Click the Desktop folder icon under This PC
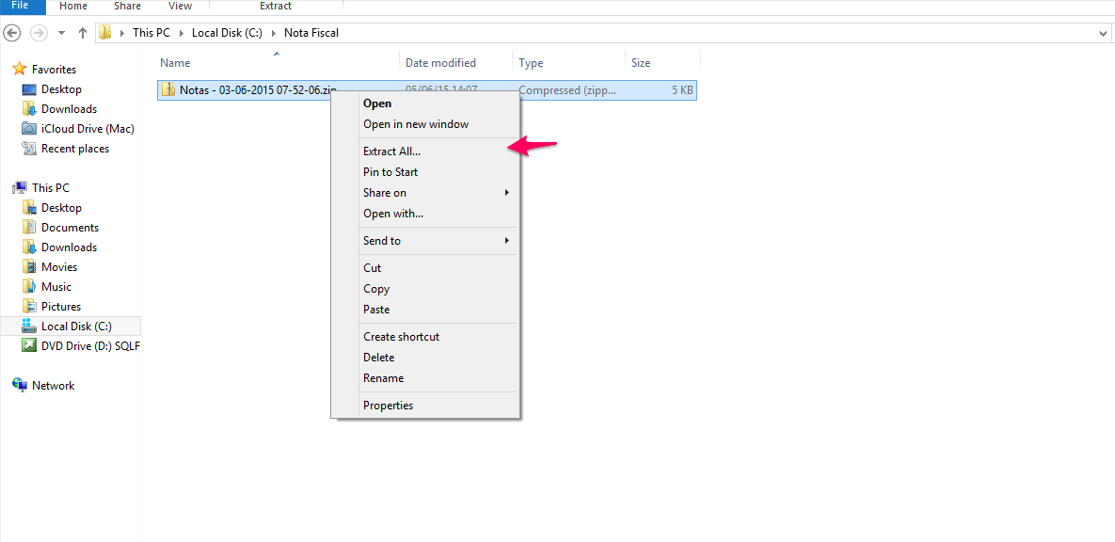 (x=29, y=208)
